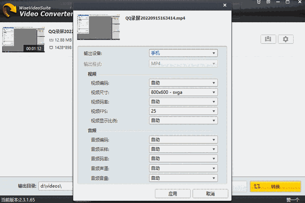Click the 音频 section heading
305x203 pixels.
pos(92,131)
